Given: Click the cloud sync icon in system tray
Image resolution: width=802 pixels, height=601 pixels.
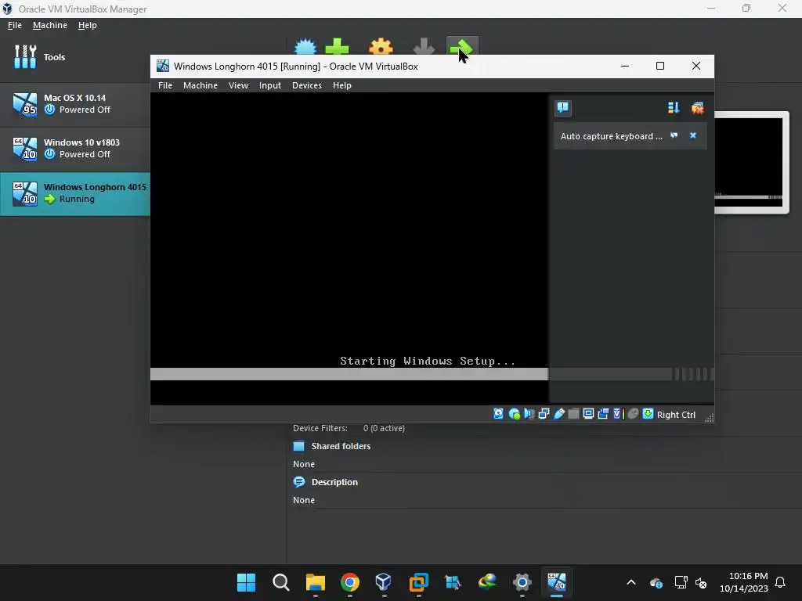Looking at the screenshot, I should coord(656,582).
